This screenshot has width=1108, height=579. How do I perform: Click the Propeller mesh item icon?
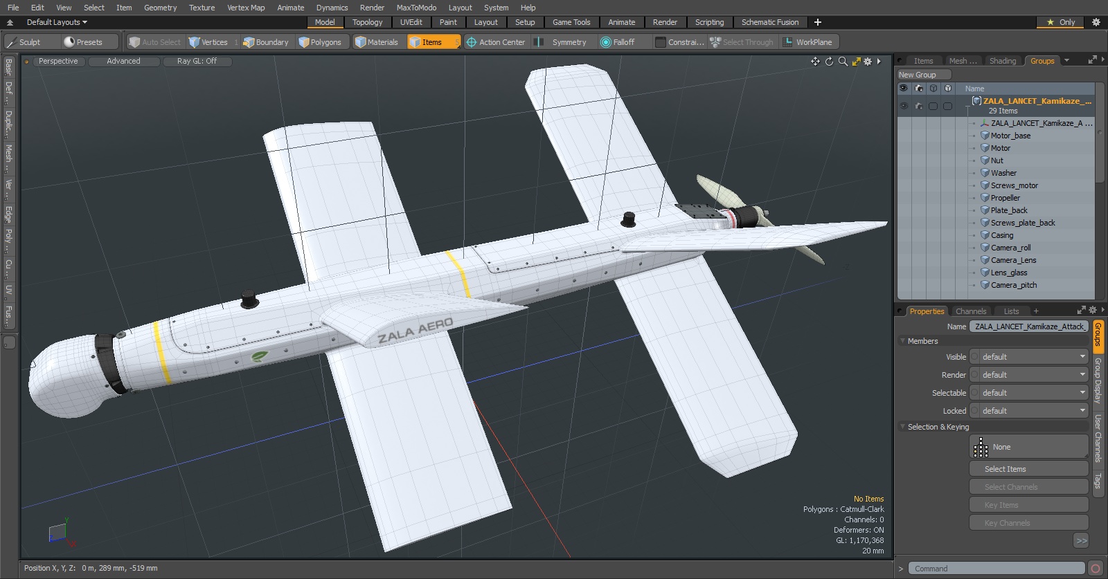click(x=985, y=198)
